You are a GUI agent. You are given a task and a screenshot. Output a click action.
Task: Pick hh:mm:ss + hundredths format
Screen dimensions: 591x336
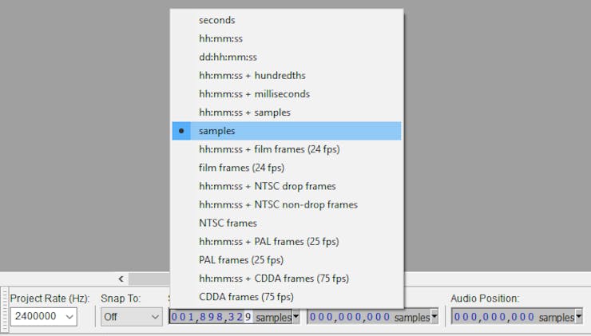pos(287,75)
